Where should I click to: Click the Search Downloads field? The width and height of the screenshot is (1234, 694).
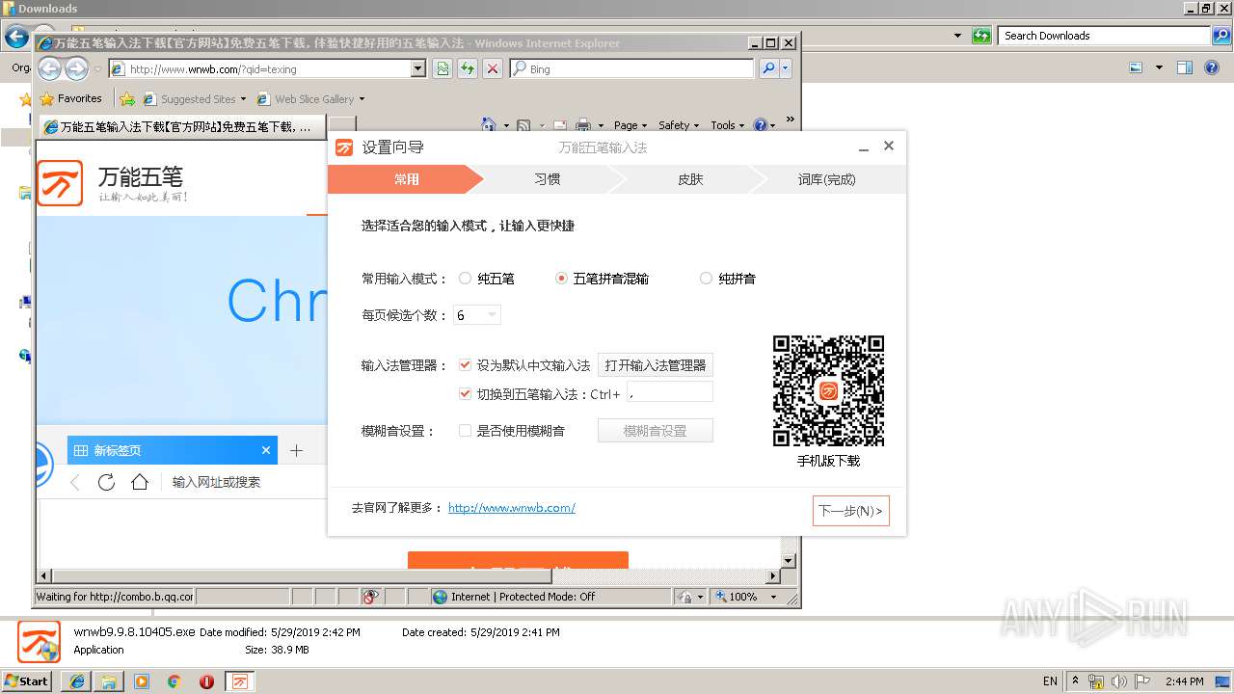pos(1105,36)
